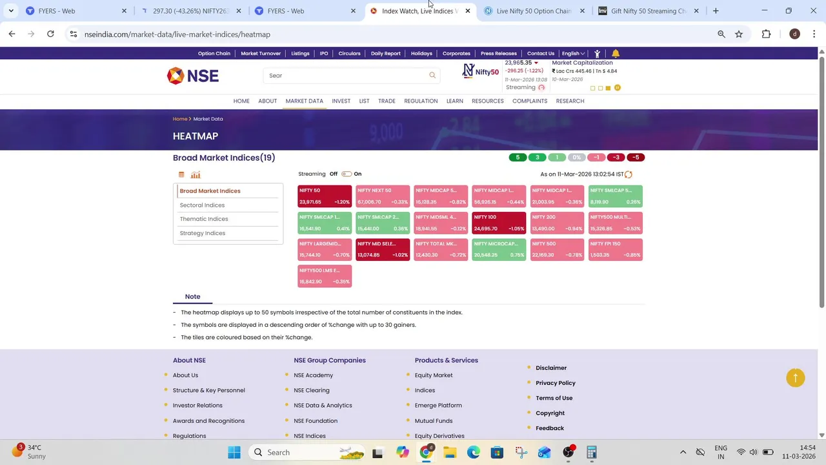This screenshot has height=465, width=826.
Task: Switch to Gift Nifty 50 Streaming tab
Action: click(647, 11)
